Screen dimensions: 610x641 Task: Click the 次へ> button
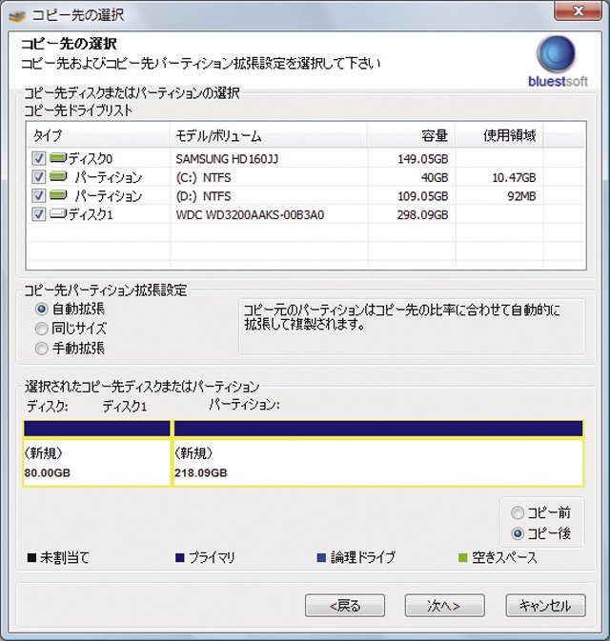pyautogui.click(x=445, y=606)
